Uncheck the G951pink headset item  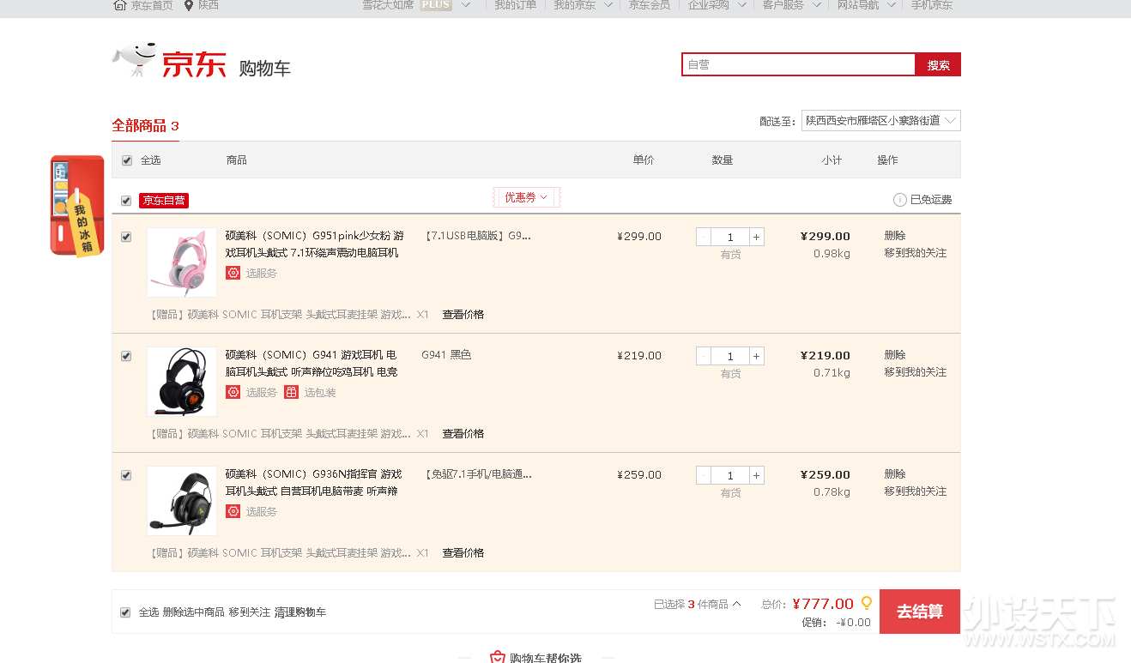pos(126,237)
